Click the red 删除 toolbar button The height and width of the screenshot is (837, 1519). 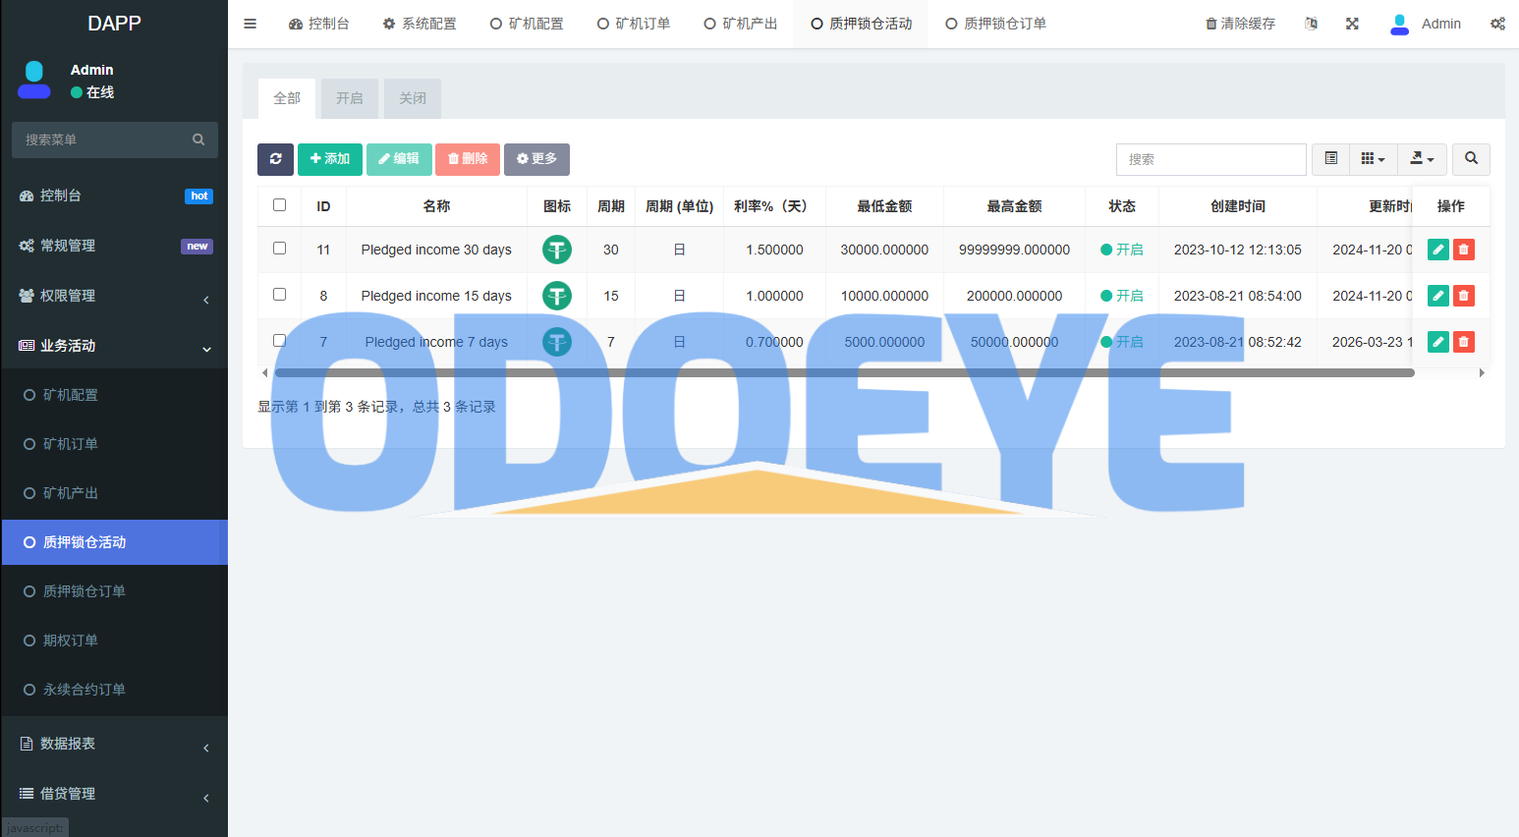(468, 159)
